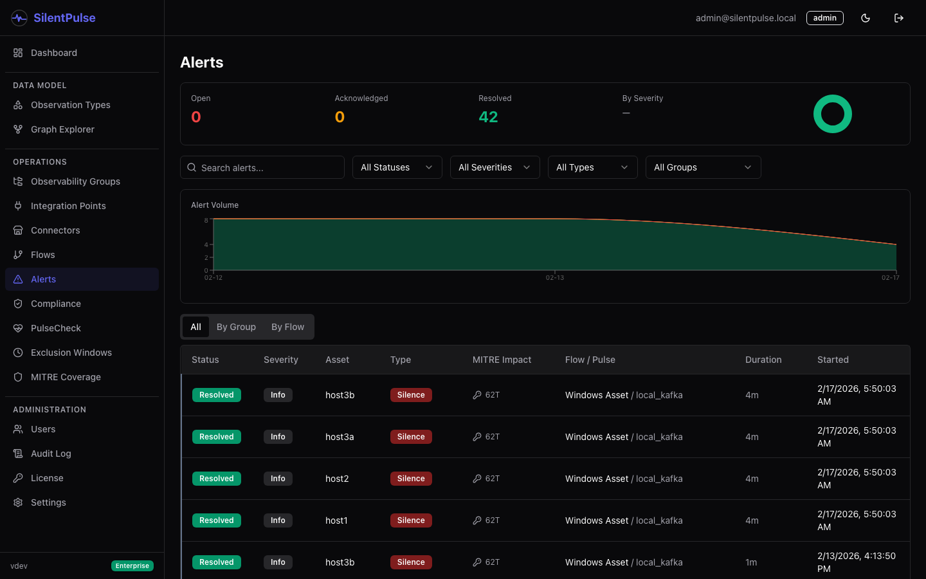
Task: Open Dashboard from sidebar
Action: (82, 53)
